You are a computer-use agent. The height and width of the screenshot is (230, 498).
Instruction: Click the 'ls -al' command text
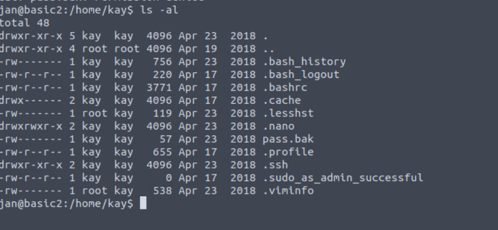click(x=159, y=10)
